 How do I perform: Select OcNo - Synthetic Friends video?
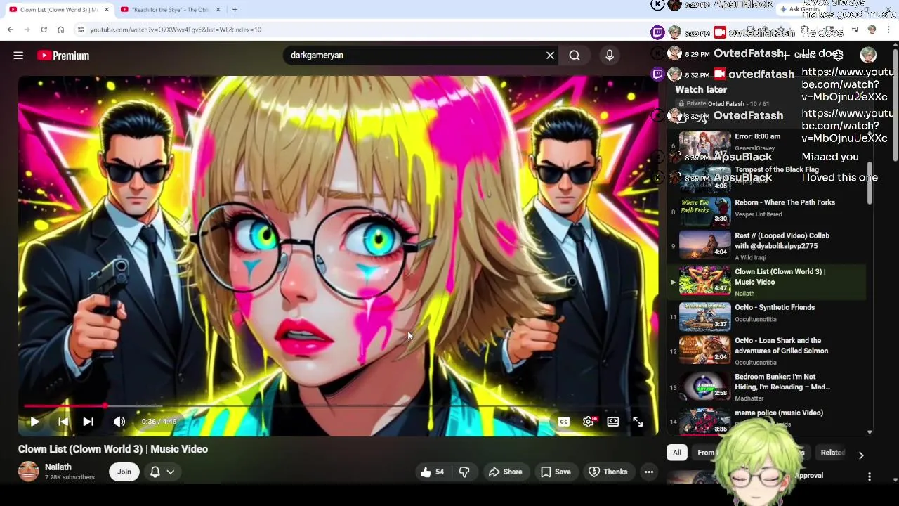pos(766,316)
